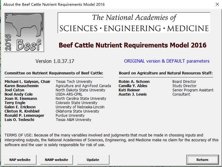Click the name Terry Engle

click(x=15, y=103)
